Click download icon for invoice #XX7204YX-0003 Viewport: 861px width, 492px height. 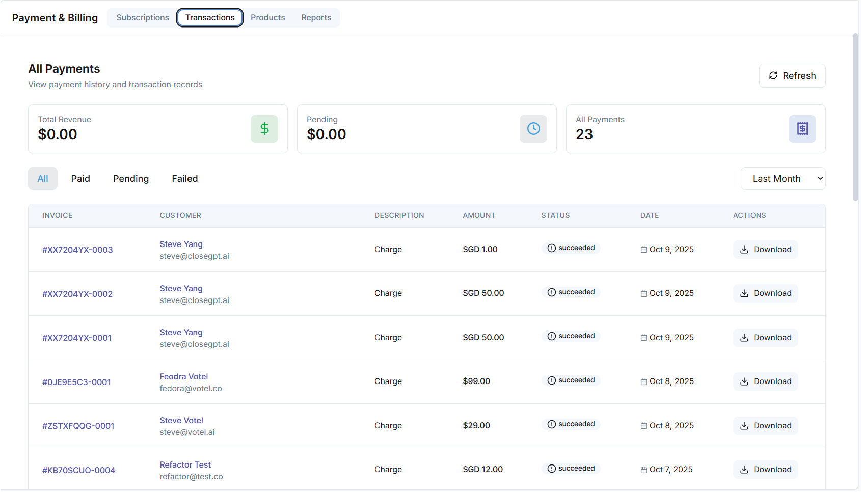(x=744, y=250)
